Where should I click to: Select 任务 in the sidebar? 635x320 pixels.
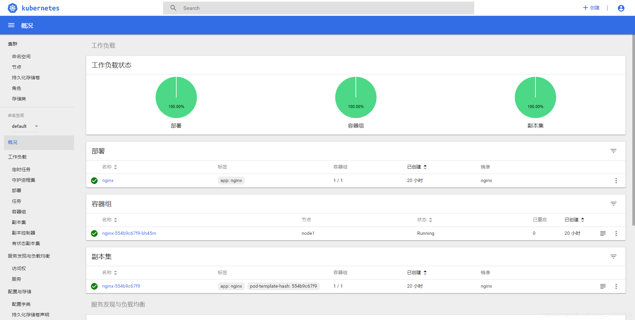point(17,201)
